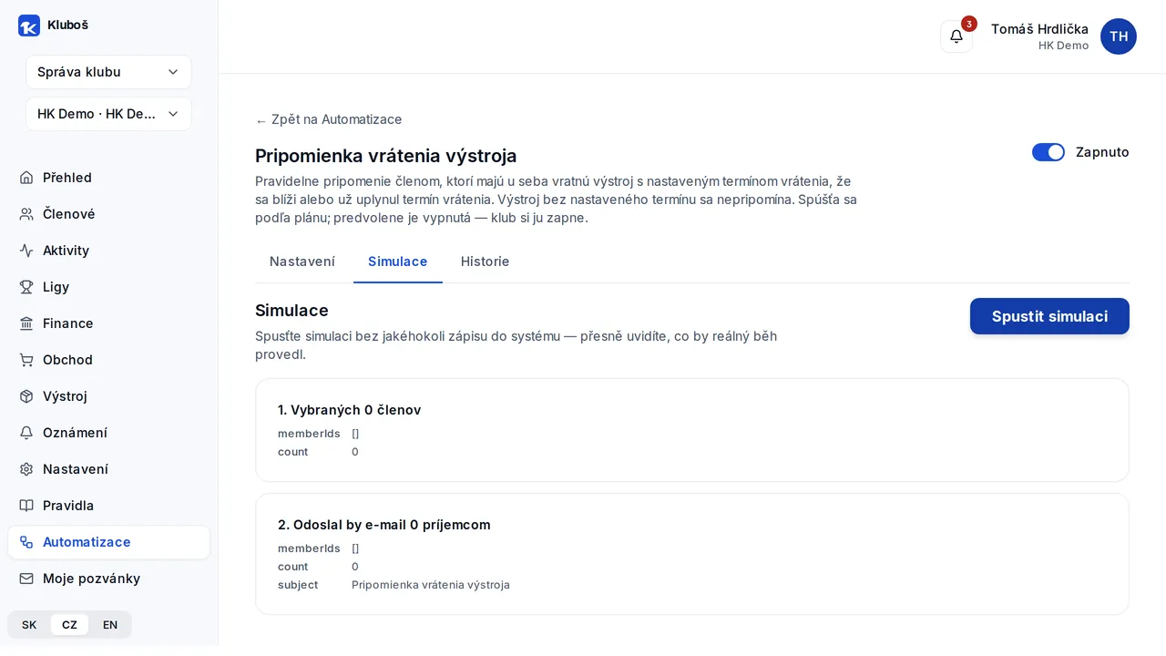
Task: Click the Spustit simulaci button
Action: 1049,316
